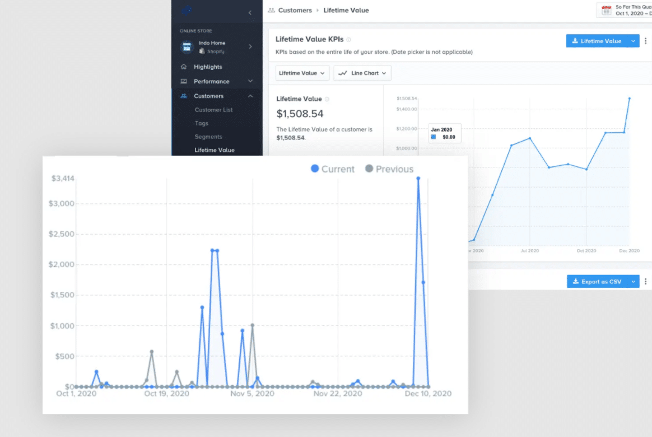Open Customer List in the sidebar
This screenshot has height=437, width=652.
213,110
